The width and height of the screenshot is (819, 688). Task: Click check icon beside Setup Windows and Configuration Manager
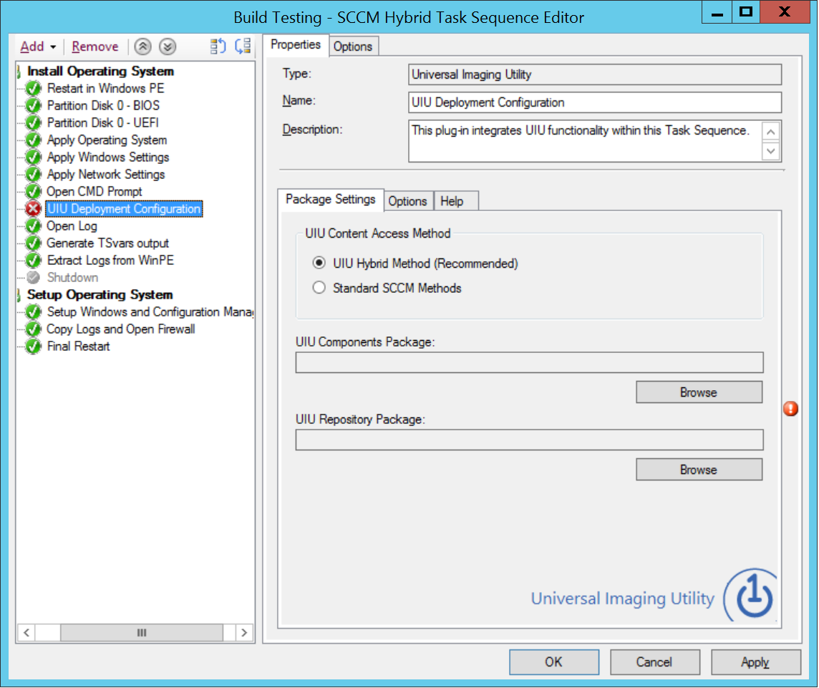point(34,312)
